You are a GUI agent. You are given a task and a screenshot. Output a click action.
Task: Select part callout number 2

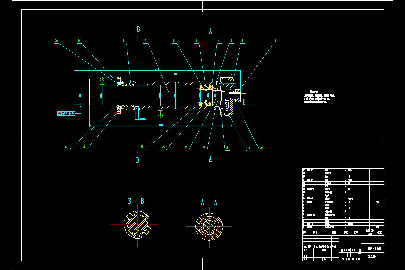242,41
